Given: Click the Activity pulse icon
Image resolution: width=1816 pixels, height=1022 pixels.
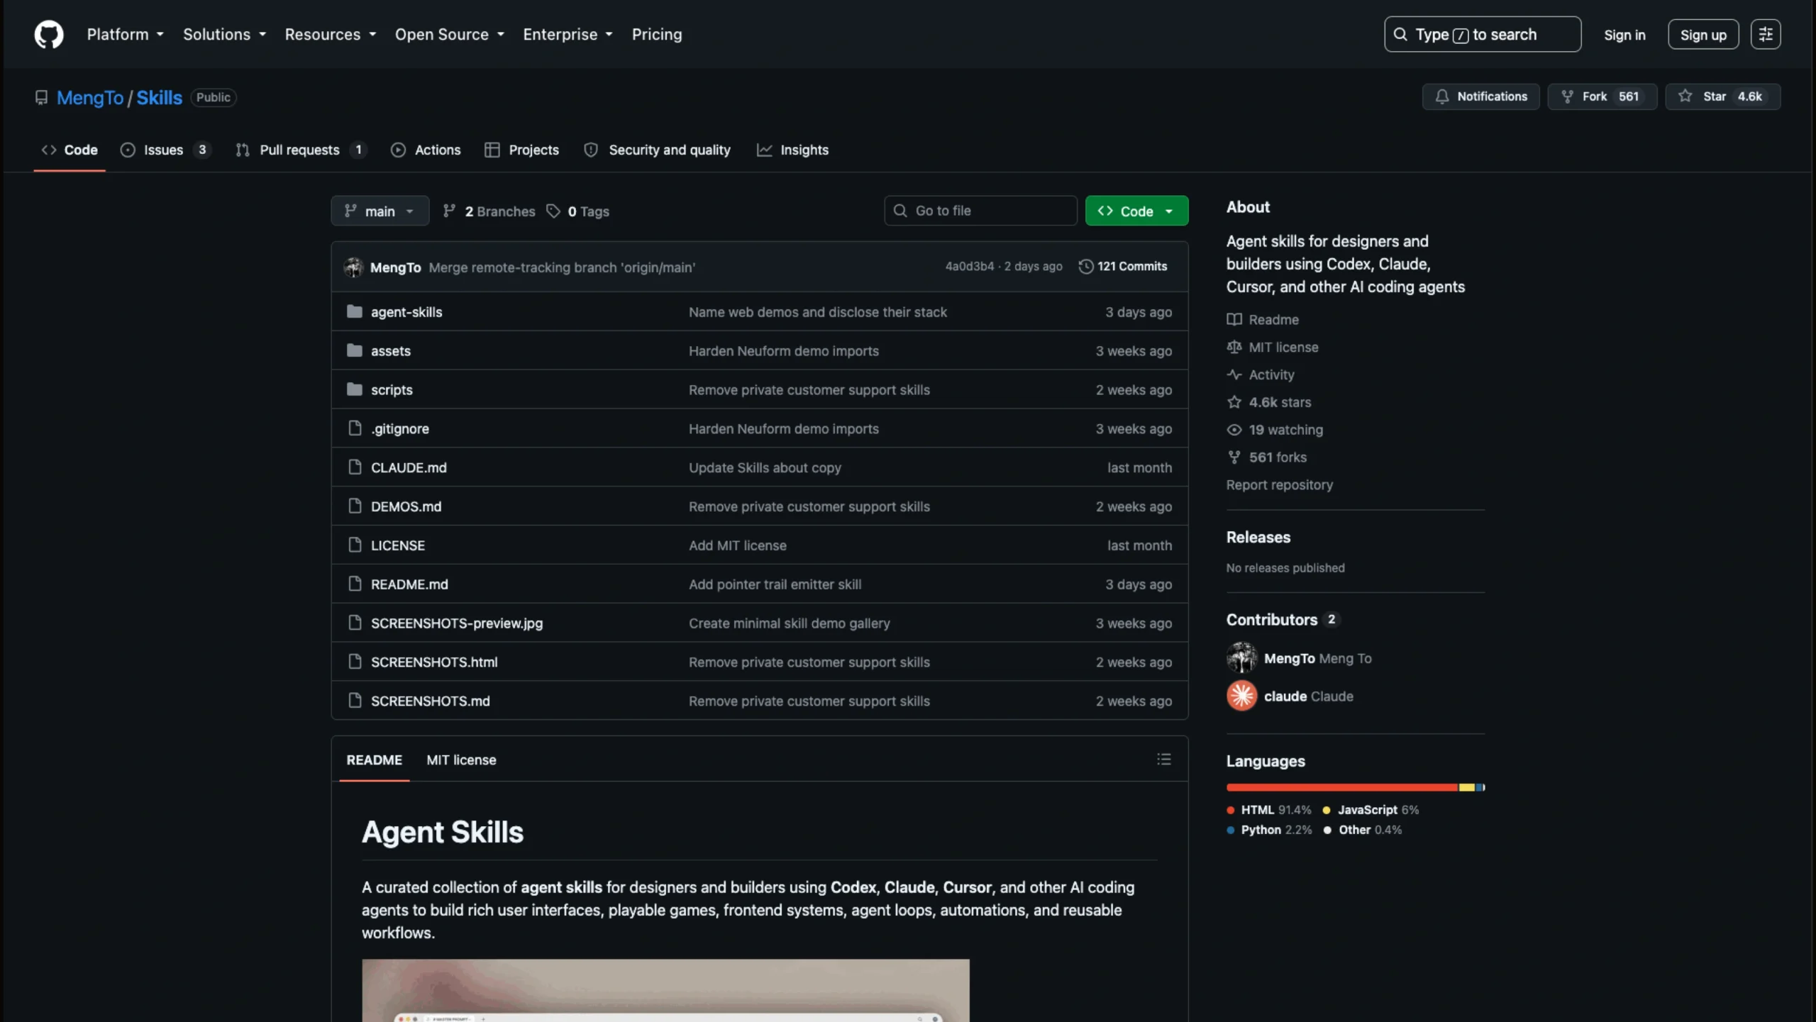Looking at the screenshot, I should coord(1234,374).
